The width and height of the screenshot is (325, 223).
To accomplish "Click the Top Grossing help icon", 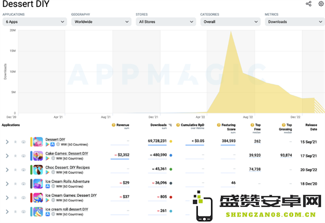I will tap(283, 125).
